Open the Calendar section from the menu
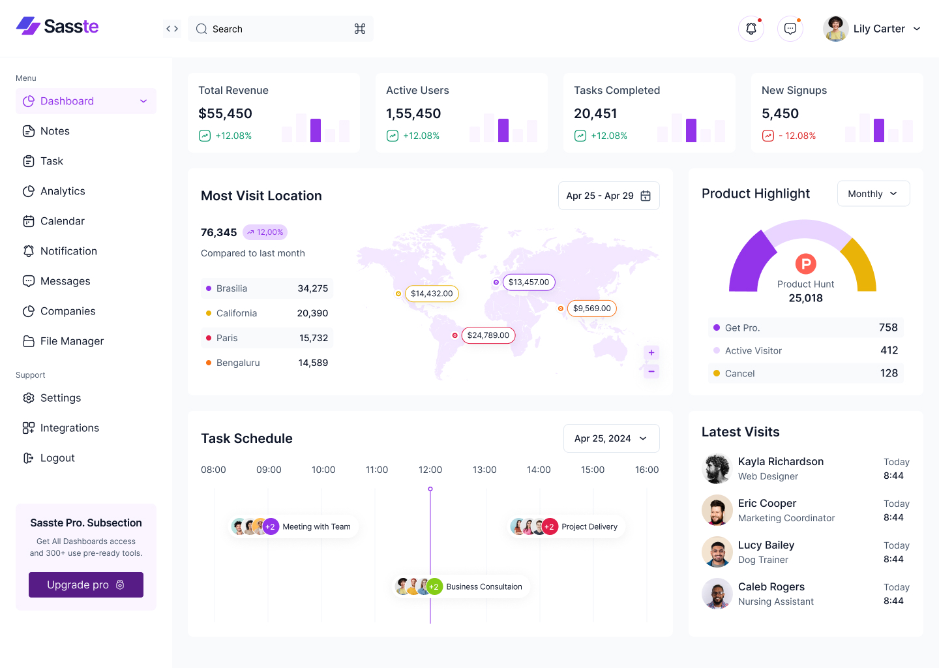 pyautogui.click(x=62, y=221)
